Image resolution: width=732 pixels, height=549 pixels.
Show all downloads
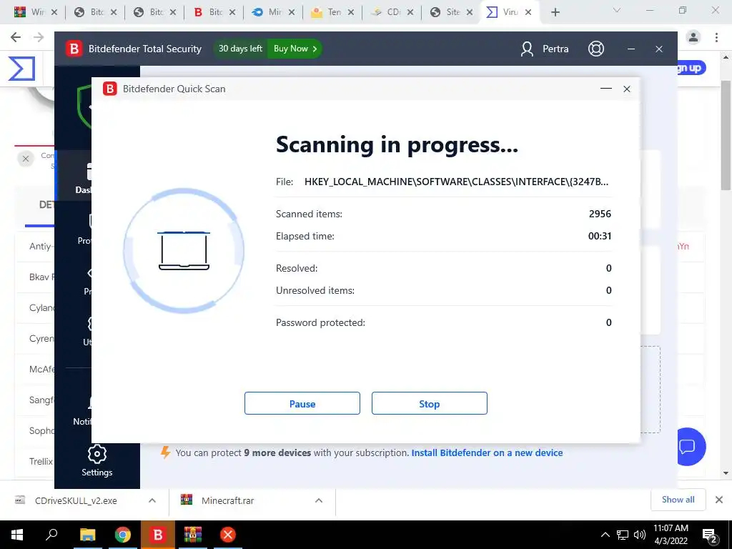678,500
